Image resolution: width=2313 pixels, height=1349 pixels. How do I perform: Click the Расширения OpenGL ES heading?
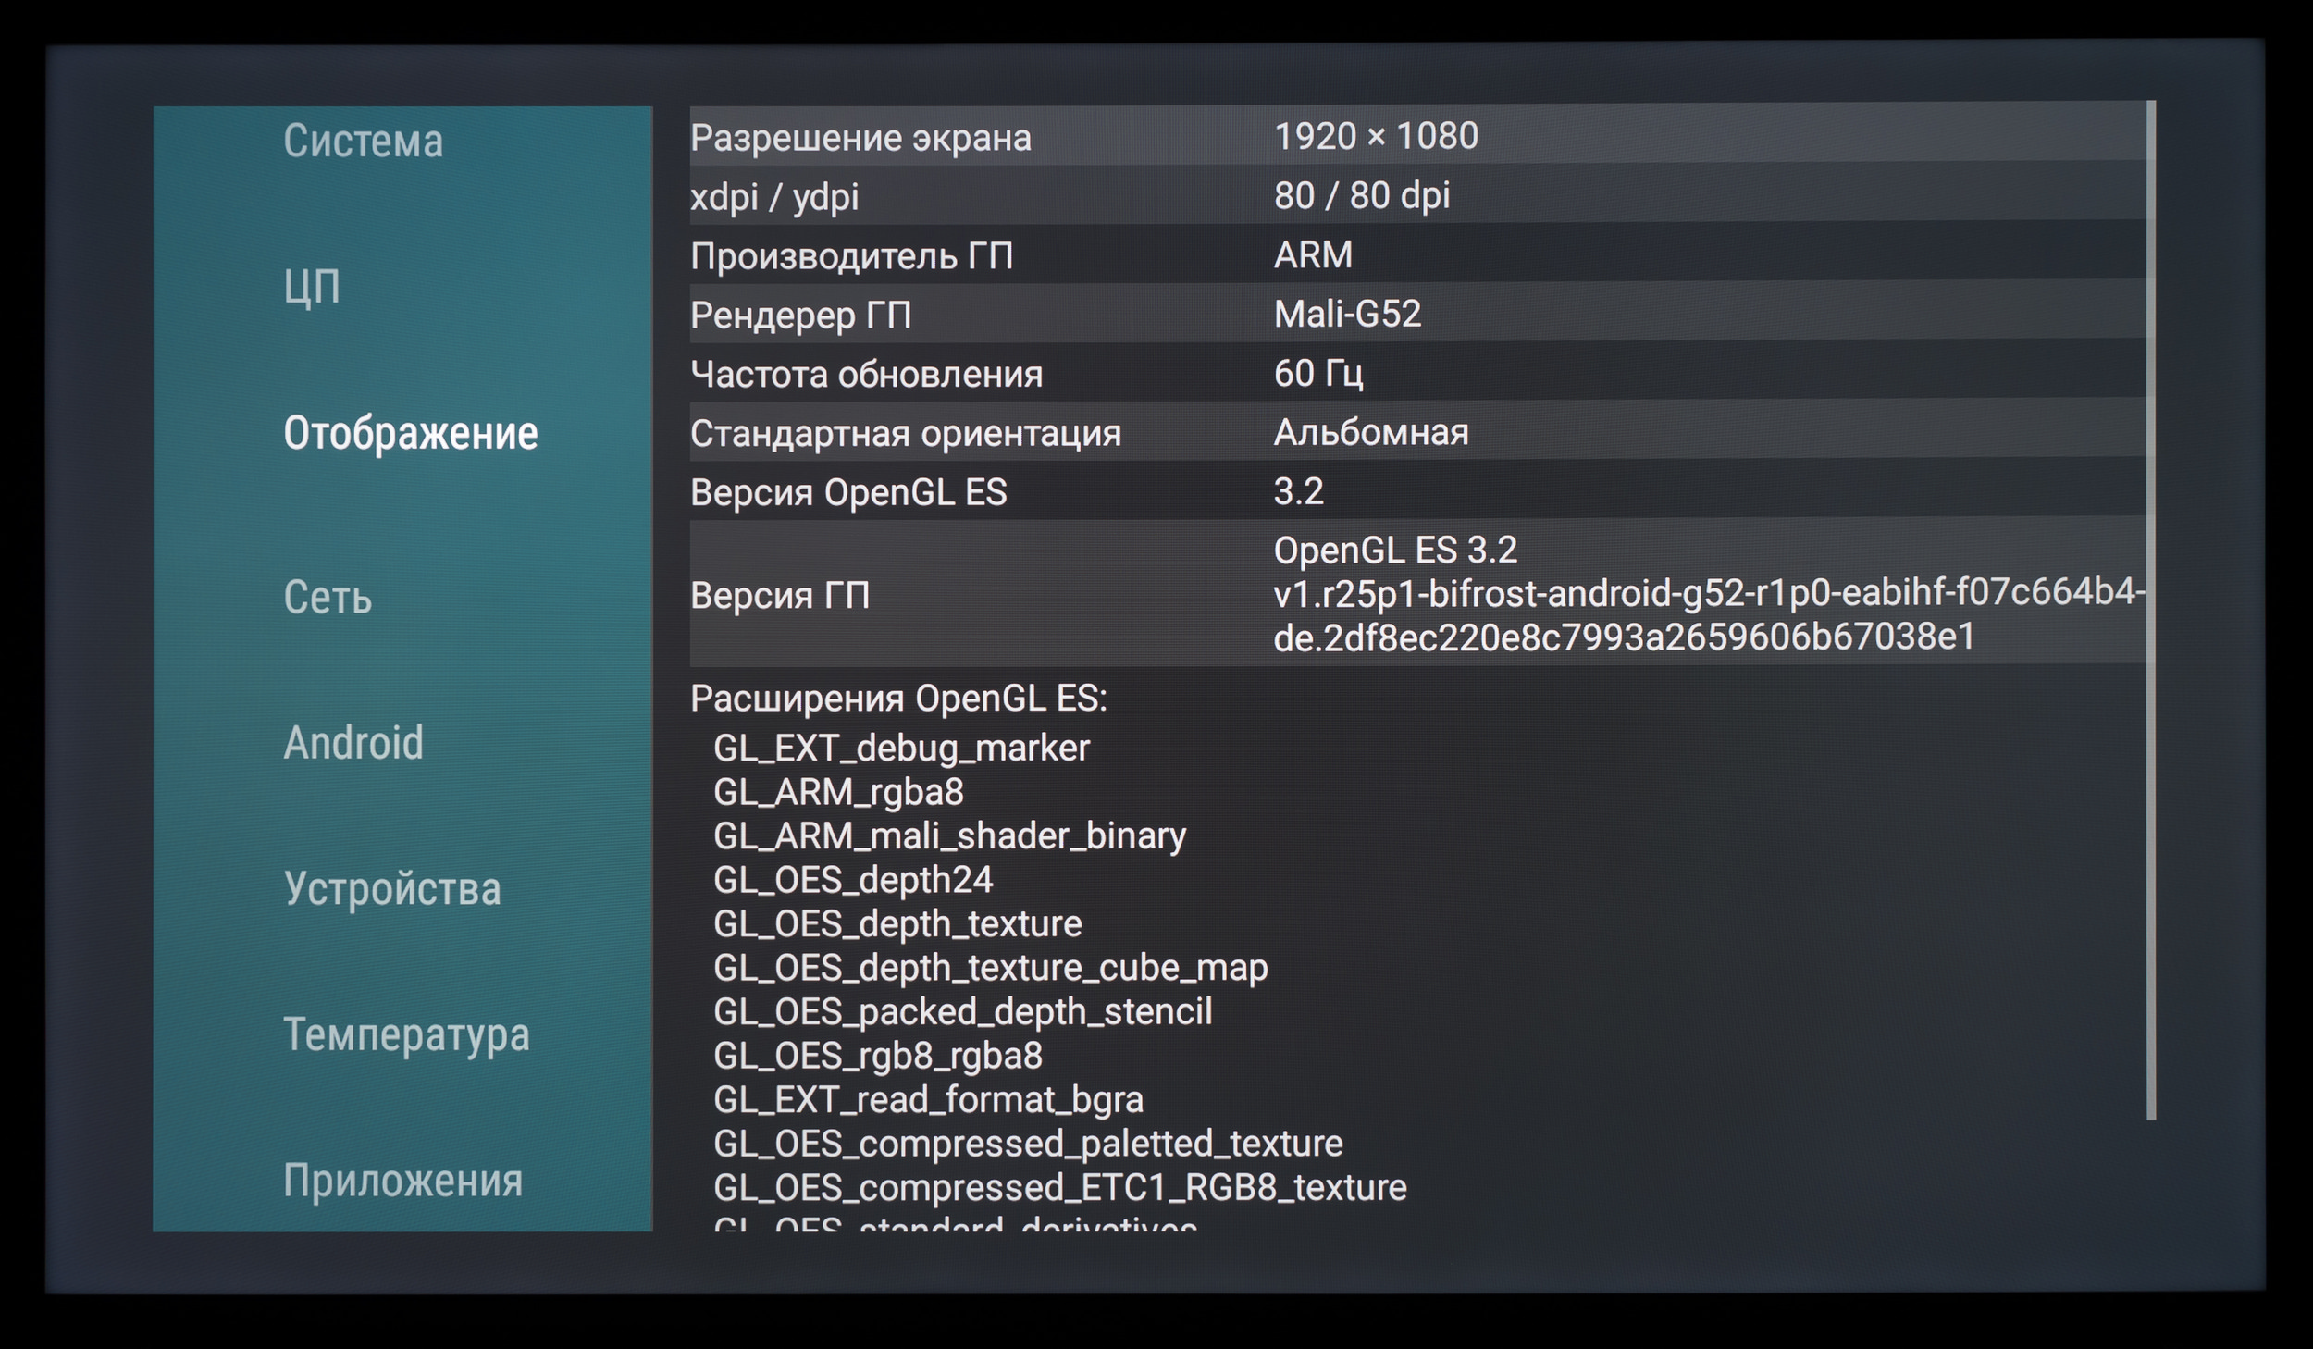tap(898, 699)
